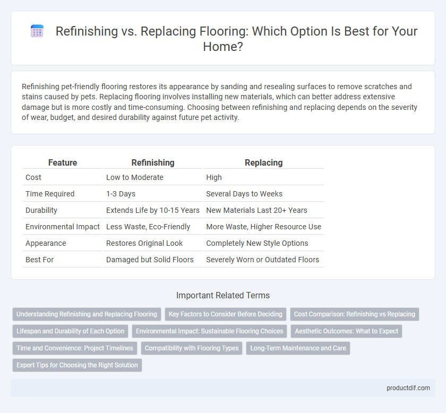Viewport: 446px width, 413px height.
Task: Open 'Understanding Refinishing and Replacing Flooring' tag
Action: pos(87,314)
